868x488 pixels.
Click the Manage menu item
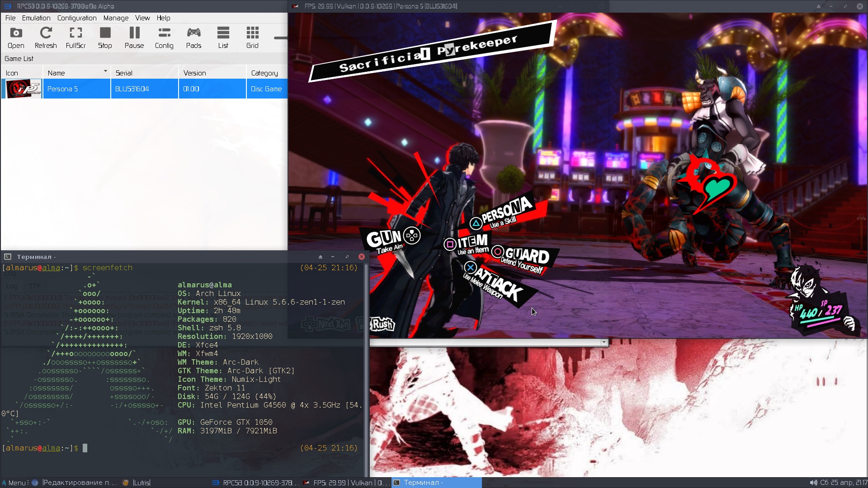[x=116, y=18]
